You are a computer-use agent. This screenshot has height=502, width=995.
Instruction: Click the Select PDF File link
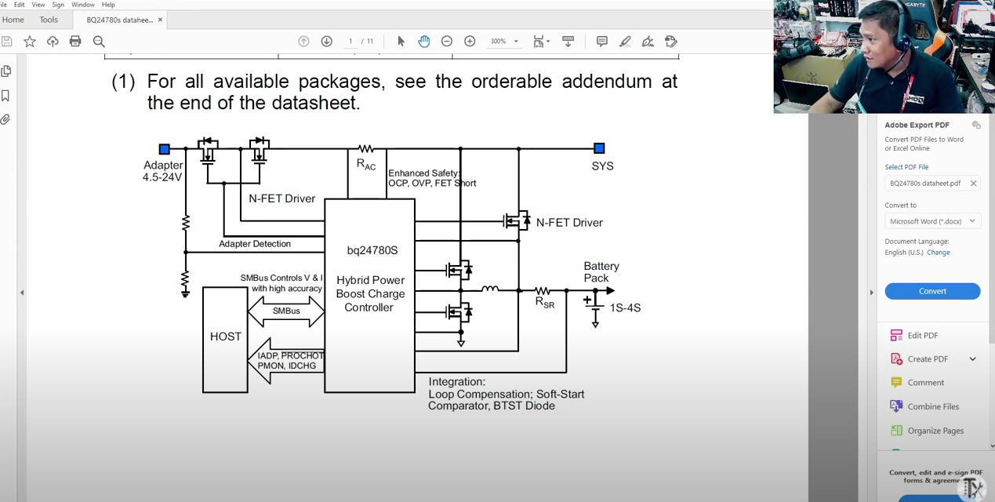906,167
